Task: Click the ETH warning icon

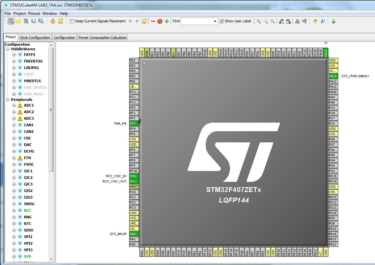Action: 20,158
